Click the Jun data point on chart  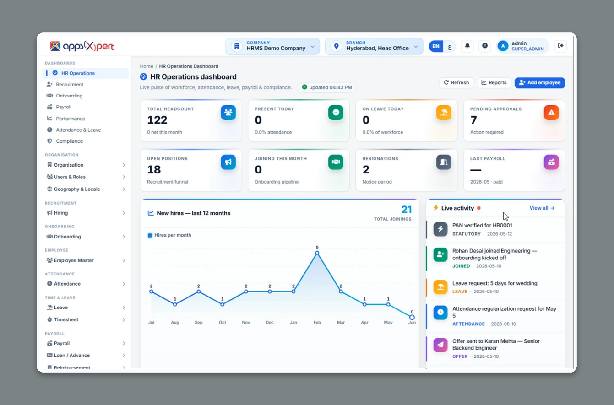point(412,317)
